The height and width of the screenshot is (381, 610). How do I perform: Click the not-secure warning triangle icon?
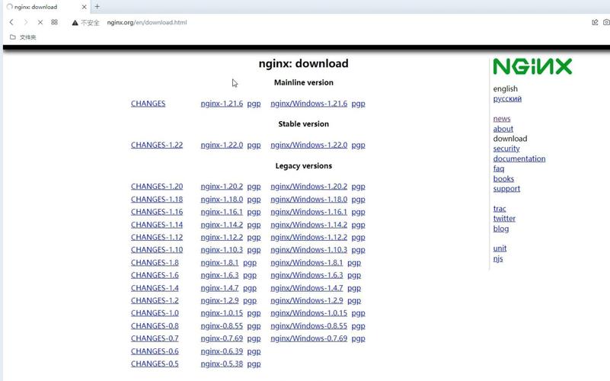(x=75, y=23)
